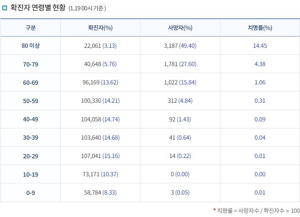Click the deaths cell 92 (1.43)
This screenshot has height=217, width=300.
tap(180, 119)
